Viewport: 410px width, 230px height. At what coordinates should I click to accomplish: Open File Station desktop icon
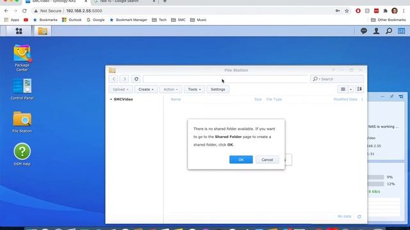(x=22, y=122)
